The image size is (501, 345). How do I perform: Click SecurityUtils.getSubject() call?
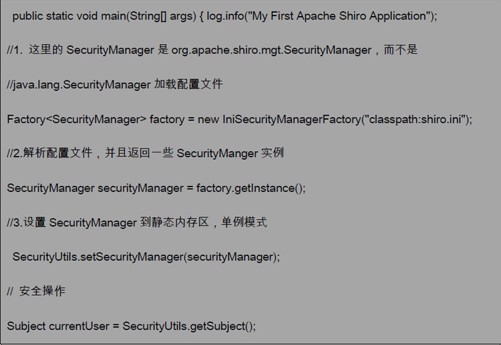point(189,326)
